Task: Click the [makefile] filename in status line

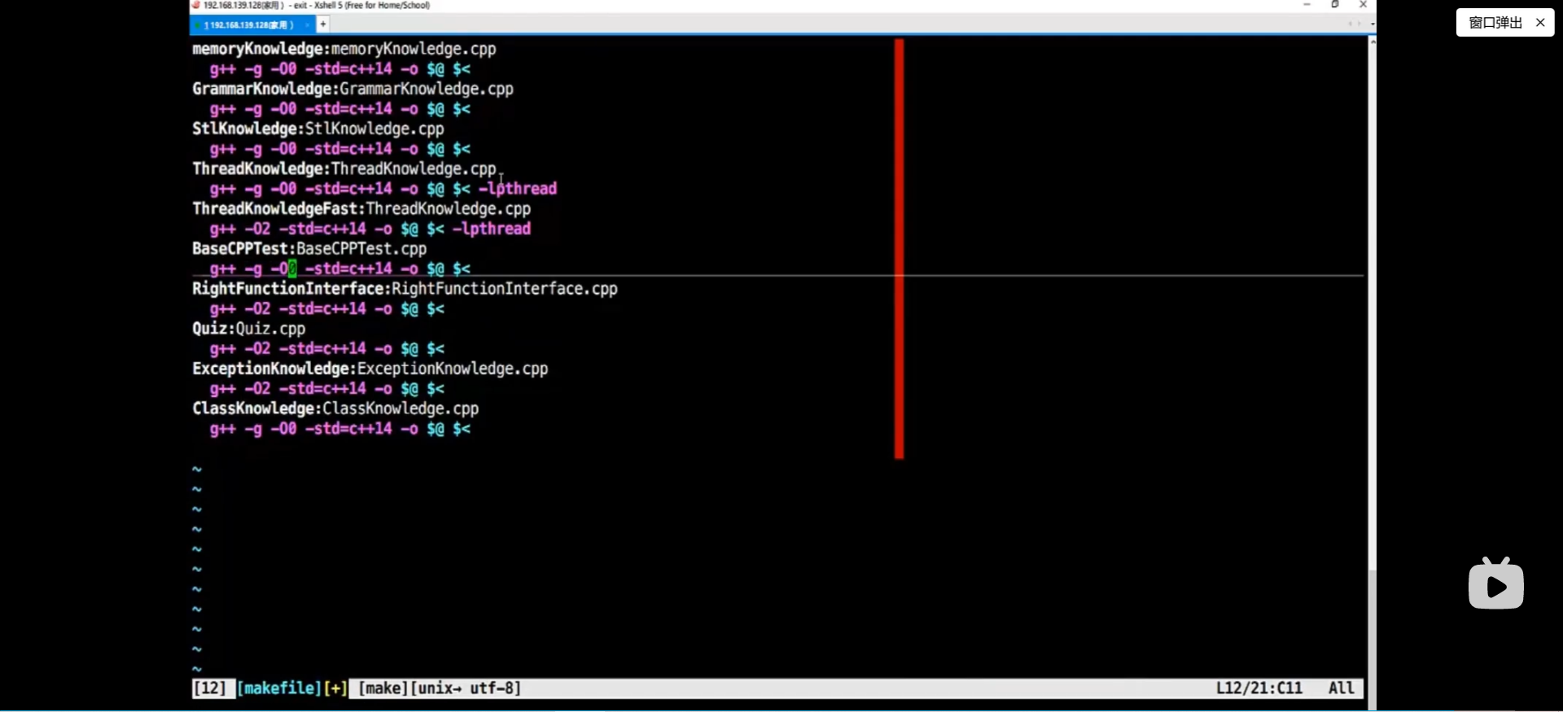Action: click(279, 688)
